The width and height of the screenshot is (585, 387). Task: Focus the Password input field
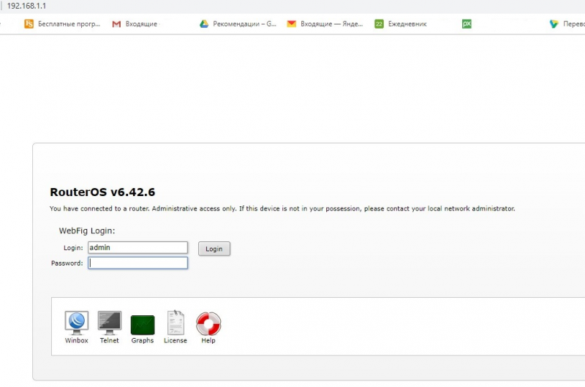pos(137,263)
